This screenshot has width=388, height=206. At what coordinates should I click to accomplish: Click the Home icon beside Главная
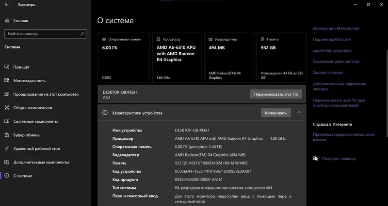[7, 20]
